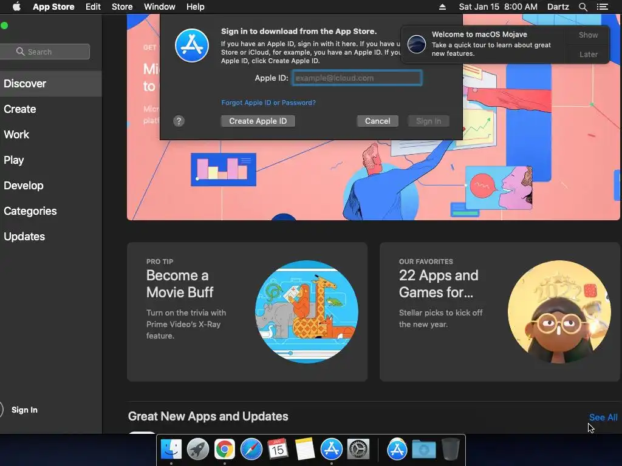Open the Apple menu
Screen dimensions: 622x466
click(x=16, y=7)
